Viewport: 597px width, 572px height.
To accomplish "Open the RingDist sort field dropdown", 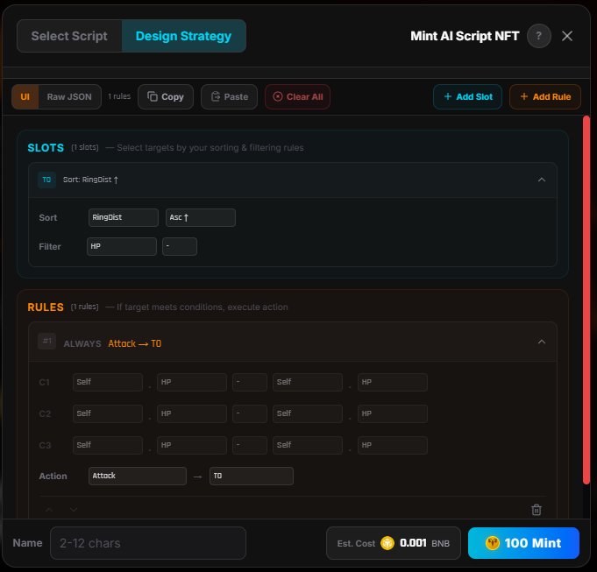I will click(x=124, y=217).
